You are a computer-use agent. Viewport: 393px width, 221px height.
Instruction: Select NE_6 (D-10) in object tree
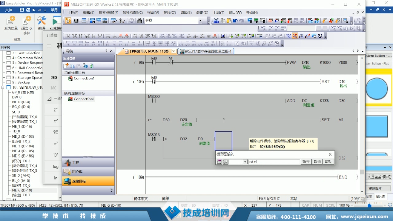[22, 190]
